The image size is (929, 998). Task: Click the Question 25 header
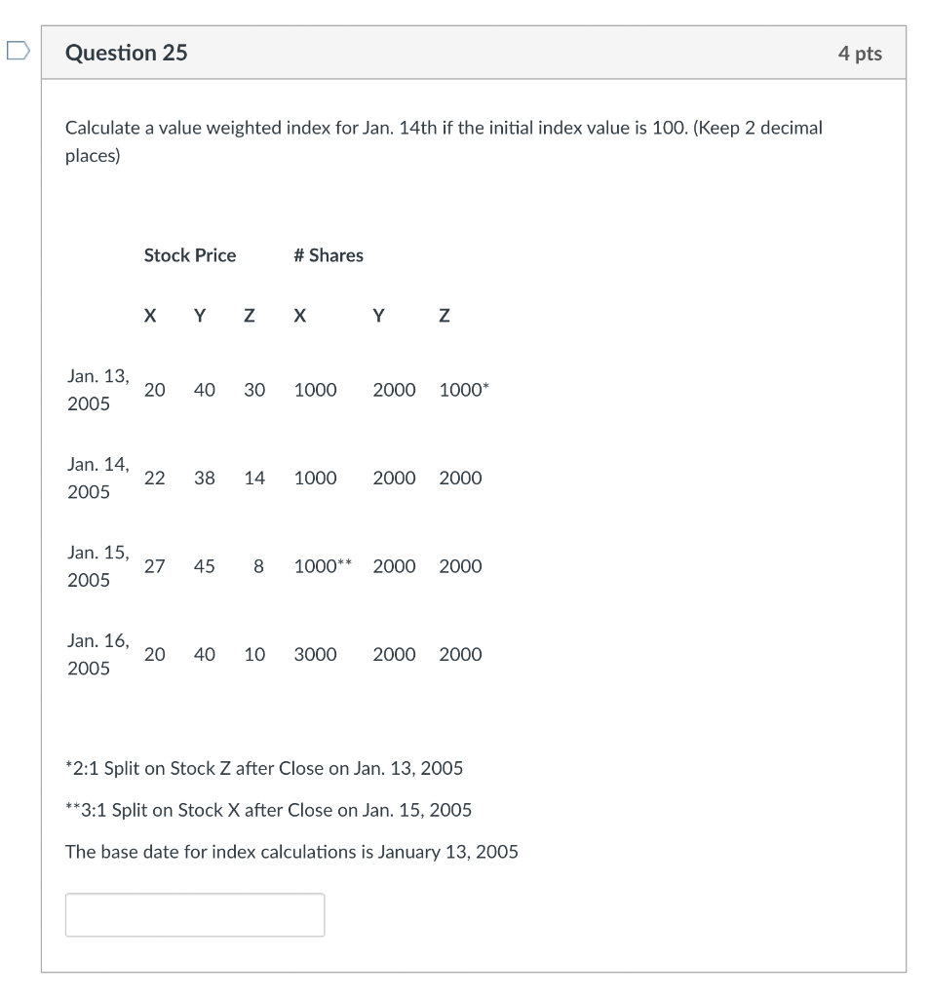click(127, 53)
